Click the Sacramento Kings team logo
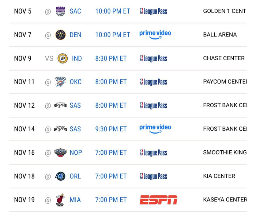This screenshot has width=256, height=212. coord(60,11)
